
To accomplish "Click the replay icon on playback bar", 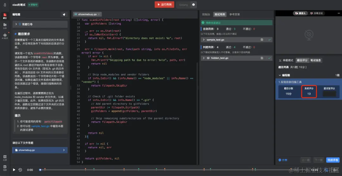I will (x=20, y=170).
